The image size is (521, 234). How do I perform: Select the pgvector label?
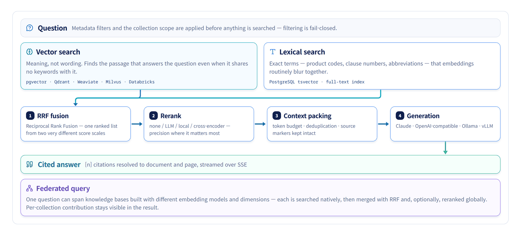tap(36, 82)
